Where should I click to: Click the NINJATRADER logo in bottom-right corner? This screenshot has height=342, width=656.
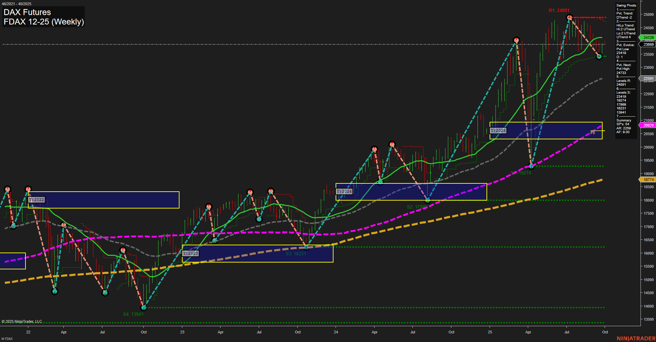click(636, 338)
